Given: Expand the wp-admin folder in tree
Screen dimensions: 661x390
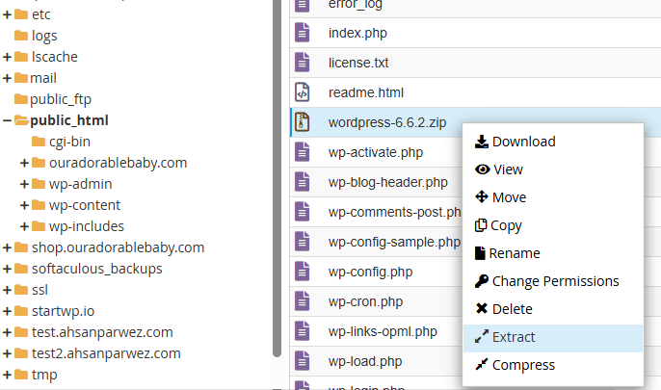Looking at the screenshot, I should point(24,184).
